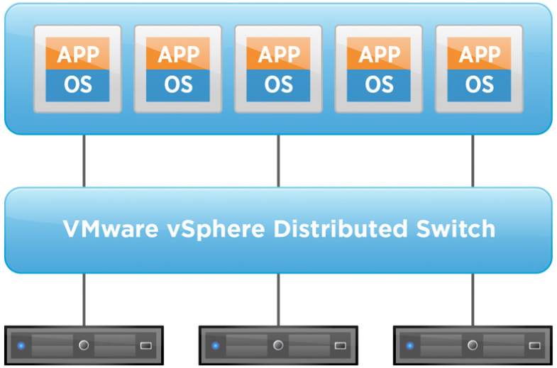
Task: Click the VMware vSphere Distributed Switch label
Action: click(278, 230)
